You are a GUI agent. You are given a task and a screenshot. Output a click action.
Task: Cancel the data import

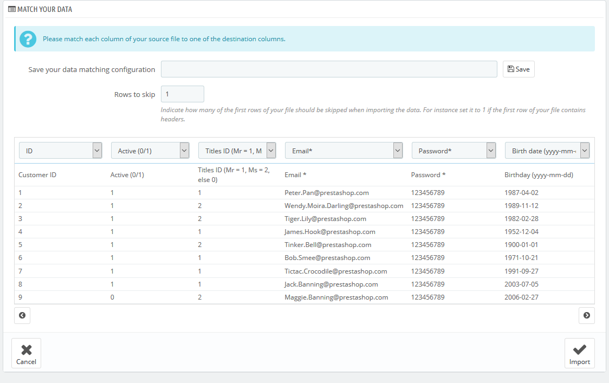point(26,353)
